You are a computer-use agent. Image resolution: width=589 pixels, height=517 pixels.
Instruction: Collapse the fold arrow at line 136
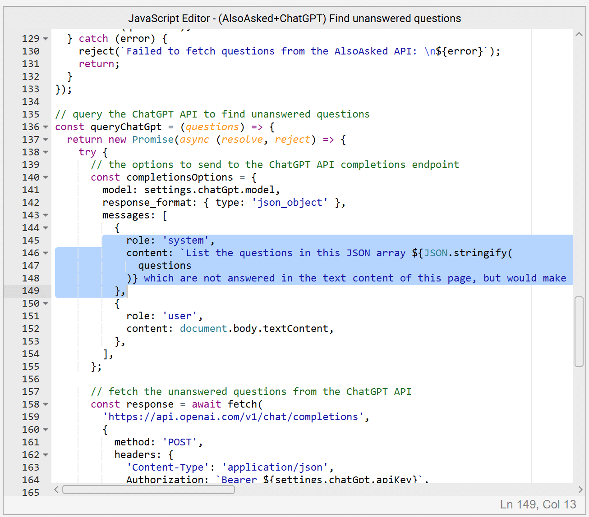point(46,127)
